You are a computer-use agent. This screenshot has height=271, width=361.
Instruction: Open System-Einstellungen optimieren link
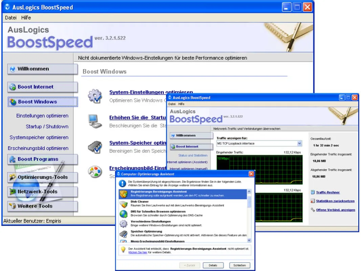[151, 92]
